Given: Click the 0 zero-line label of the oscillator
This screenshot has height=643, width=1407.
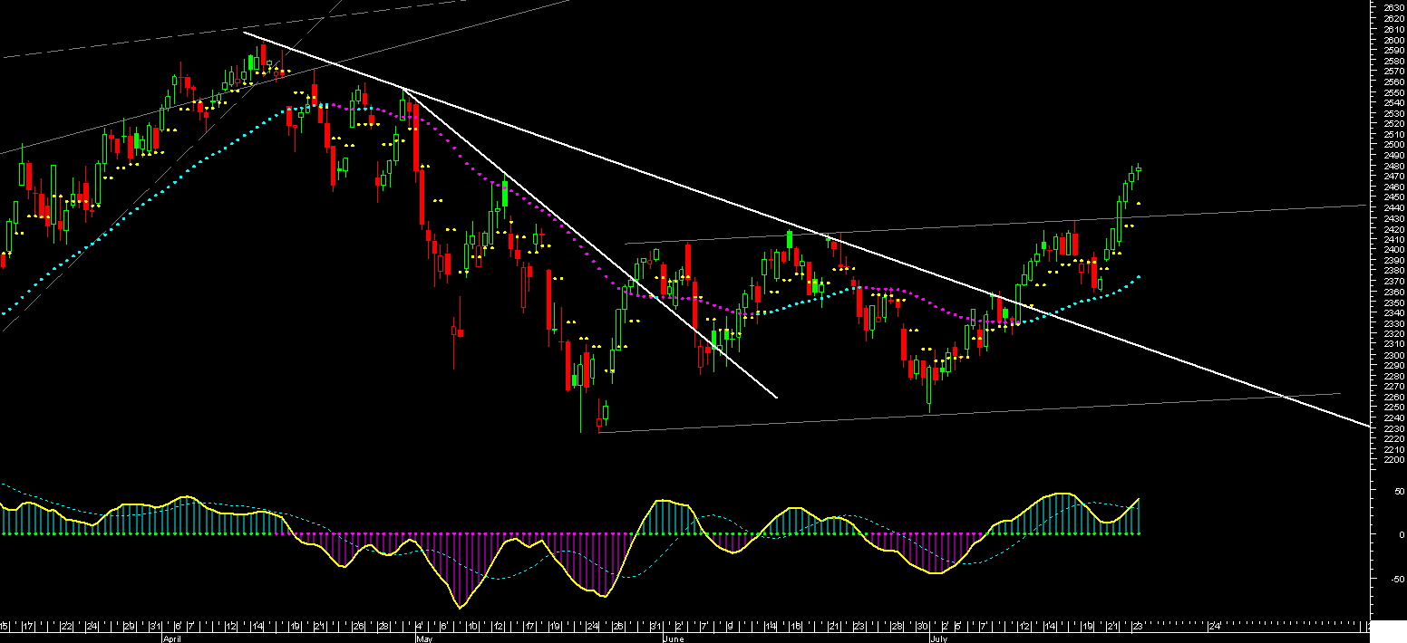Looking at the screenshot, I should point(1401,534).
